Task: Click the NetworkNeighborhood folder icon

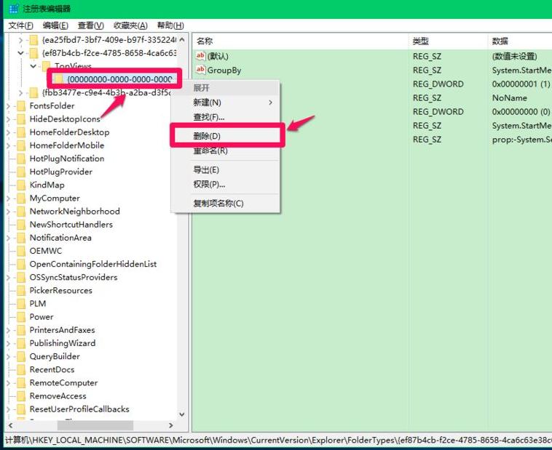Action: pos(21,212)
